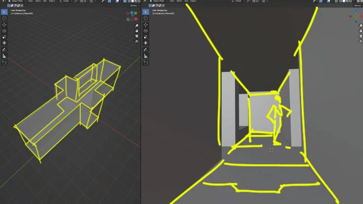Enable Invert selection mode in left viewport
363x204 pixels.
click(x=18, y=6)
